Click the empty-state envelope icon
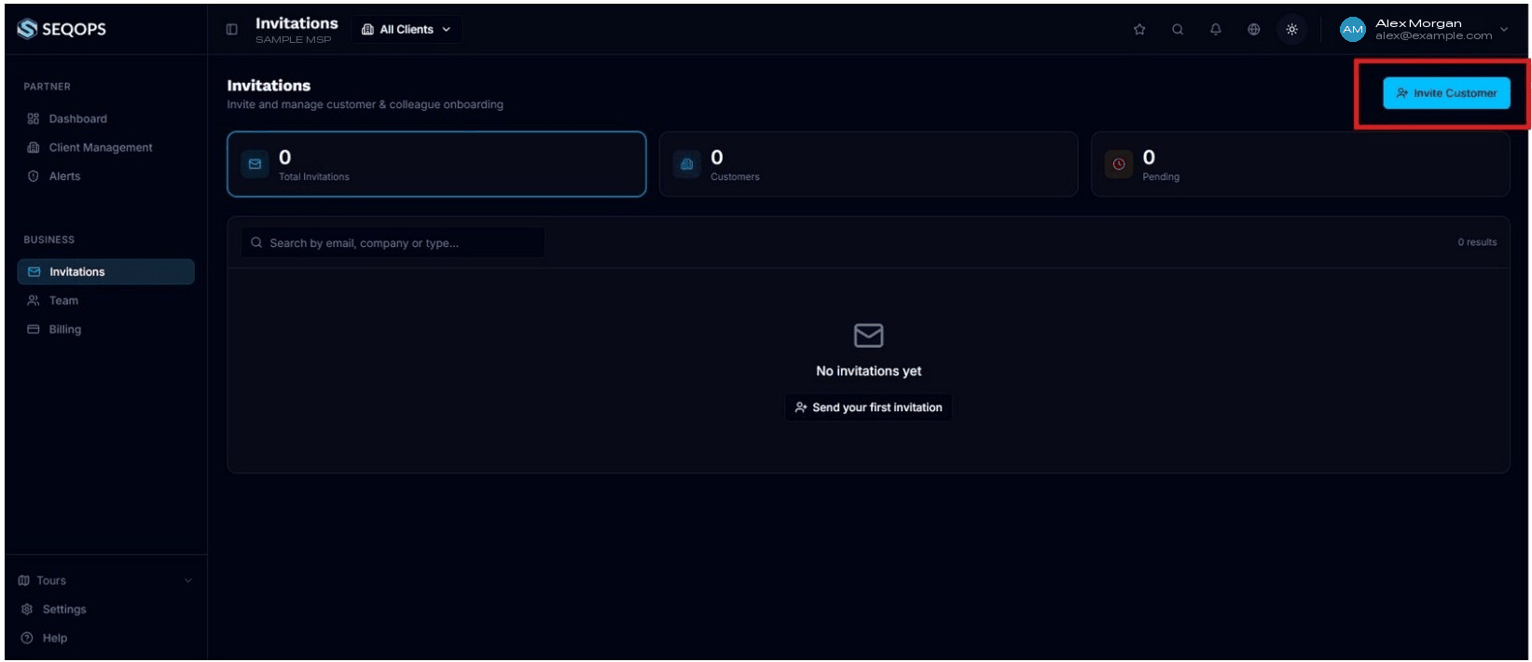1532x662 pixels. pos(868,335)
